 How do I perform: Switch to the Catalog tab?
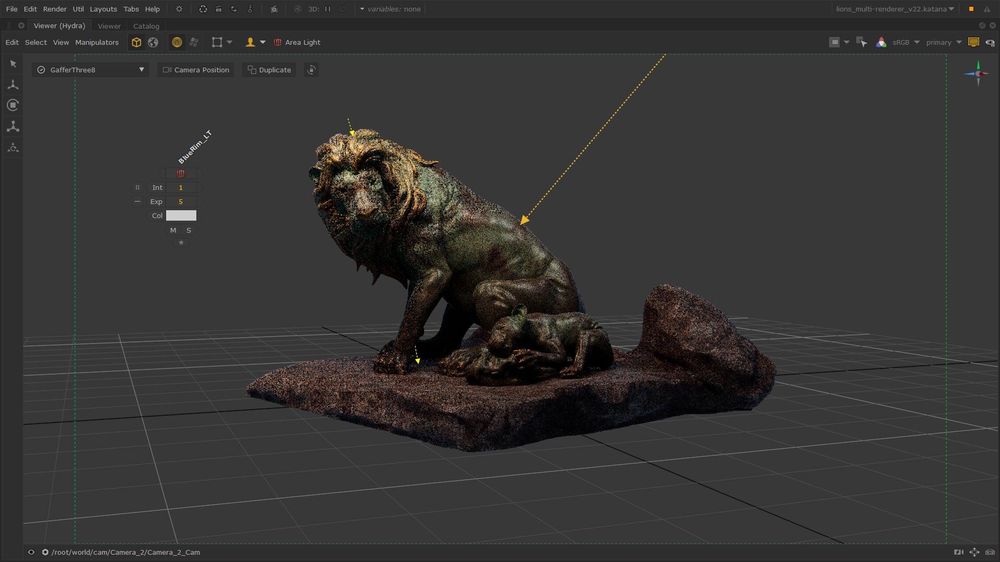click(x=146, y=26)
